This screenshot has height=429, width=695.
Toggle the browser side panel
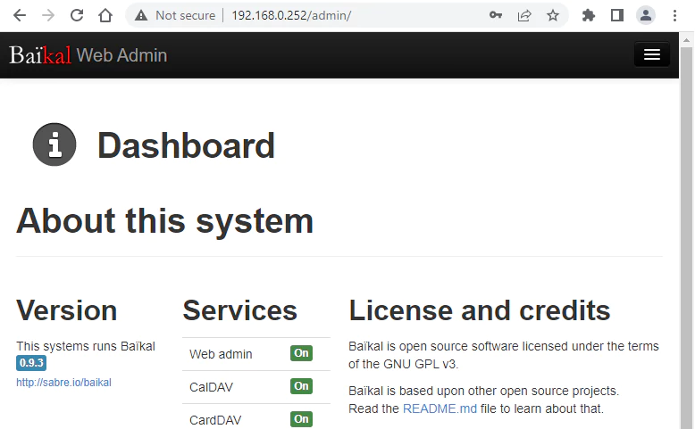616,15
